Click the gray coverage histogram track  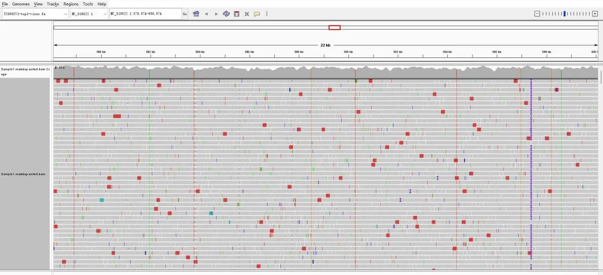click(326, 72)
